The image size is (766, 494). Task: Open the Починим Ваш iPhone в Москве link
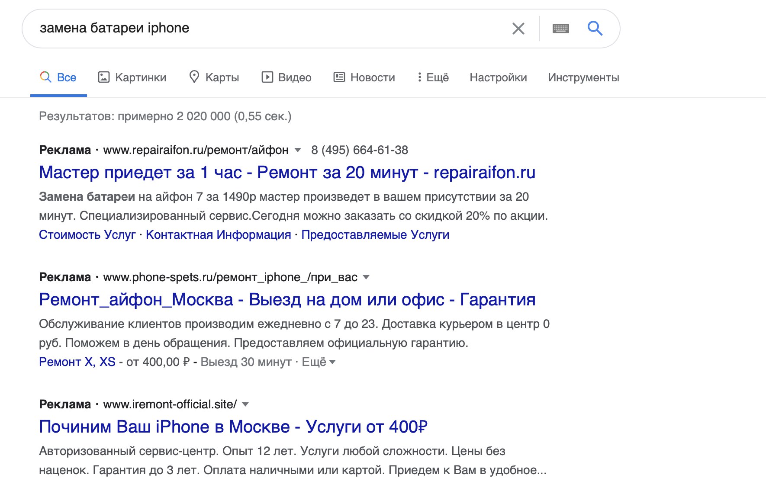pos(233,427)
